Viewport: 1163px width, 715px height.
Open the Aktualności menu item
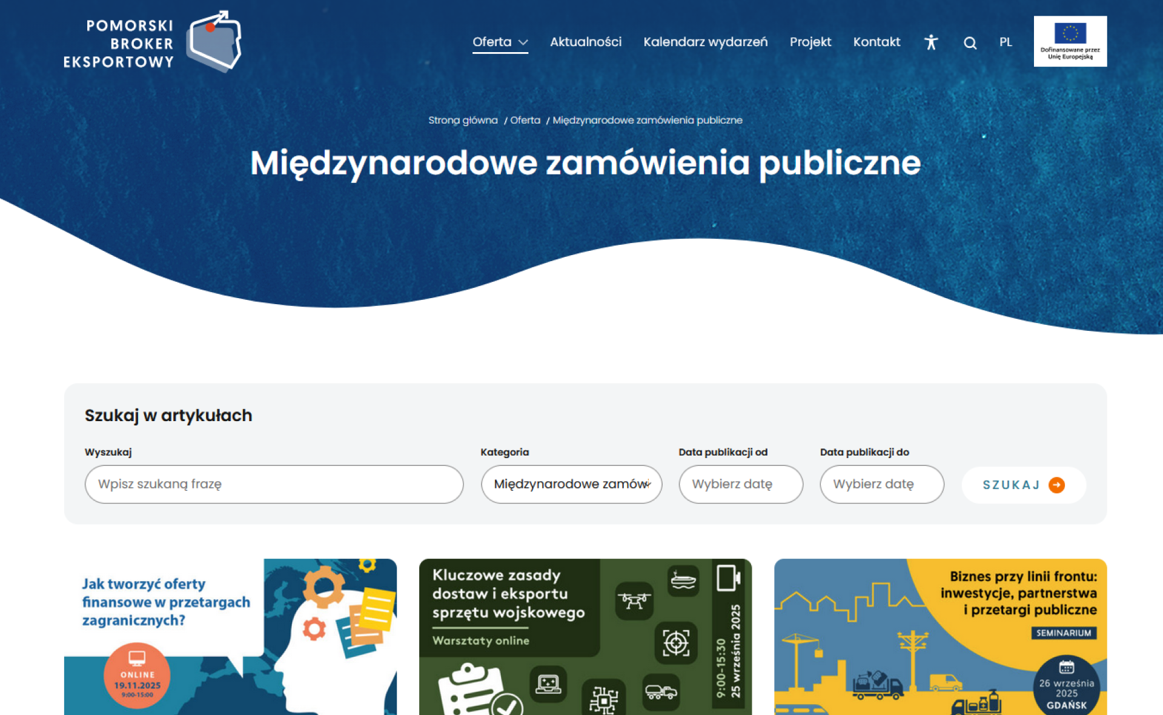pyautogui.click(x=585, y=42)
